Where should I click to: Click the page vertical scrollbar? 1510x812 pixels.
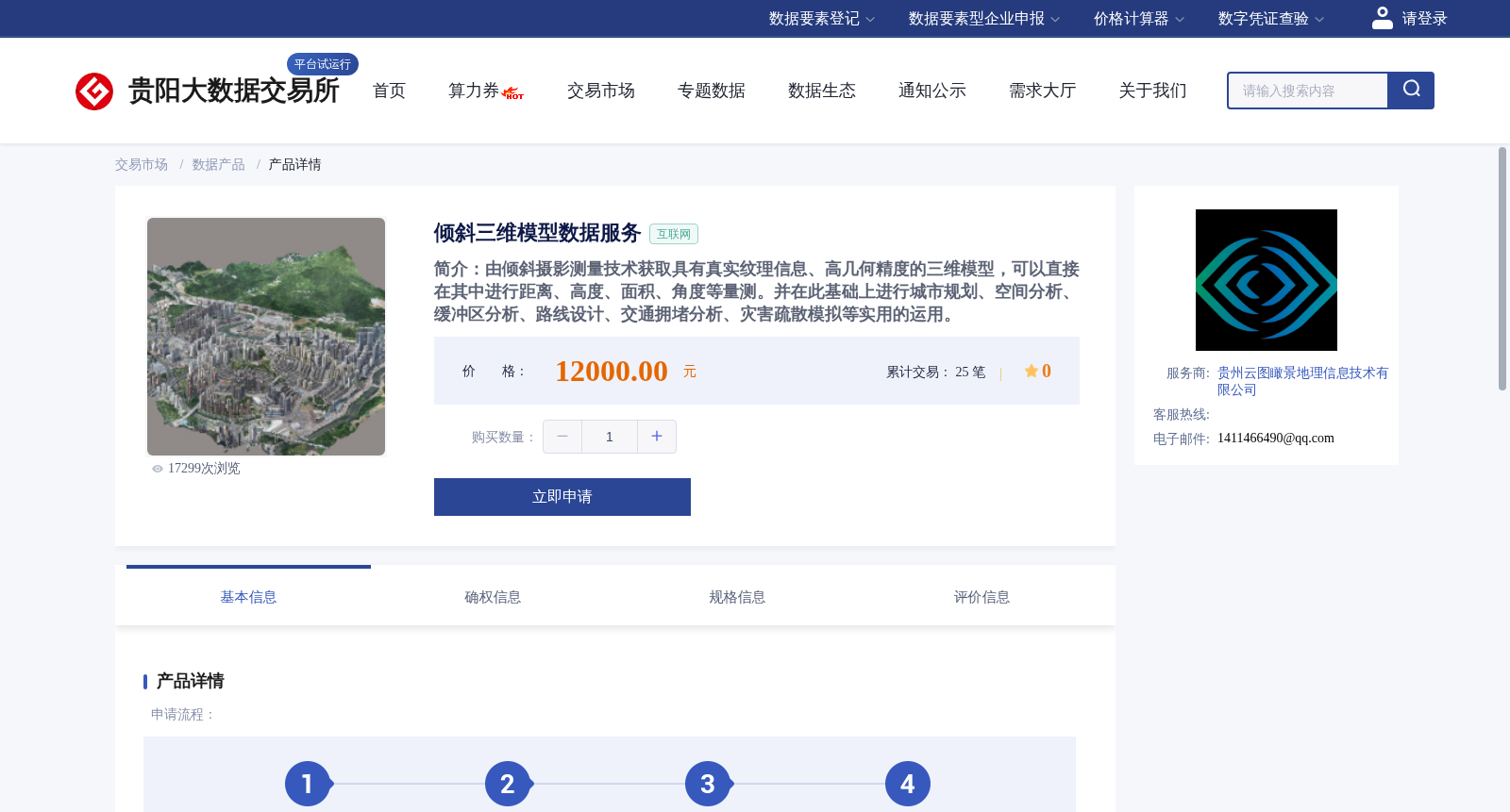point(1502,269)
